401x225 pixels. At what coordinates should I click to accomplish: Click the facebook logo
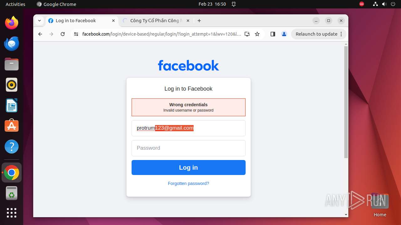pyautogui.click(x=188, y=66)
